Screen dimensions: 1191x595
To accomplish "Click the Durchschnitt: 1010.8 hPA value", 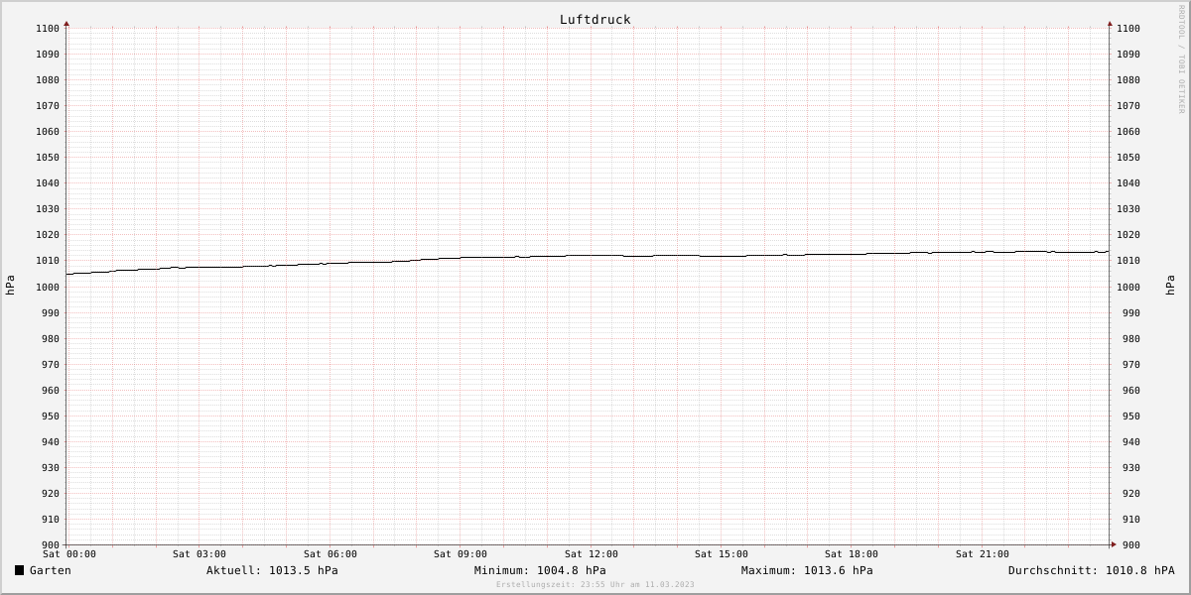I will click(x=1091, y=570).
